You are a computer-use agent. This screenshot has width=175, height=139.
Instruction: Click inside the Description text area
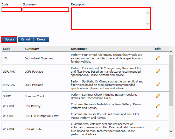pyautogui.click(x=109, y=19)
